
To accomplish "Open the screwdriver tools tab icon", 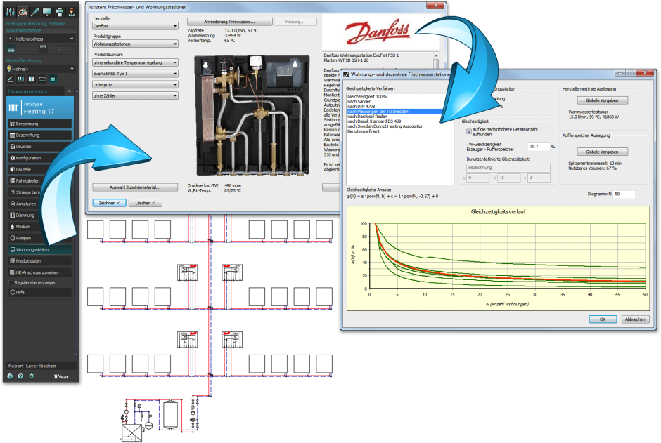I will click(x=35, y=12).
